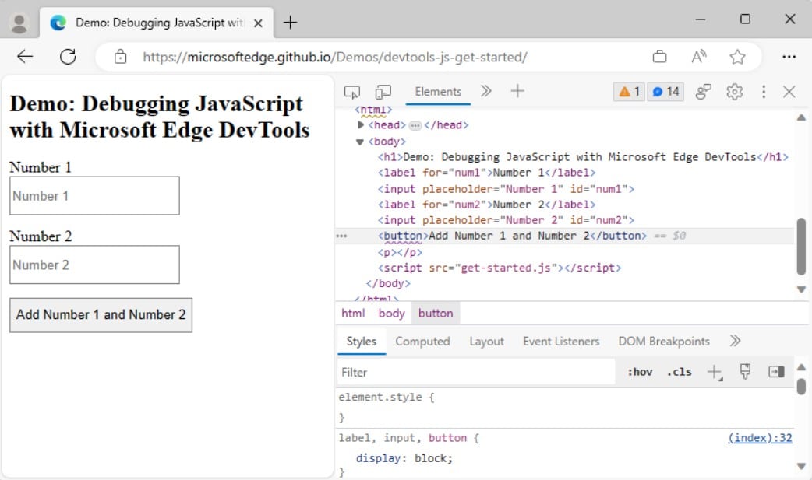
Task: Collapse the body element node
Action: [x=360, y=142]
